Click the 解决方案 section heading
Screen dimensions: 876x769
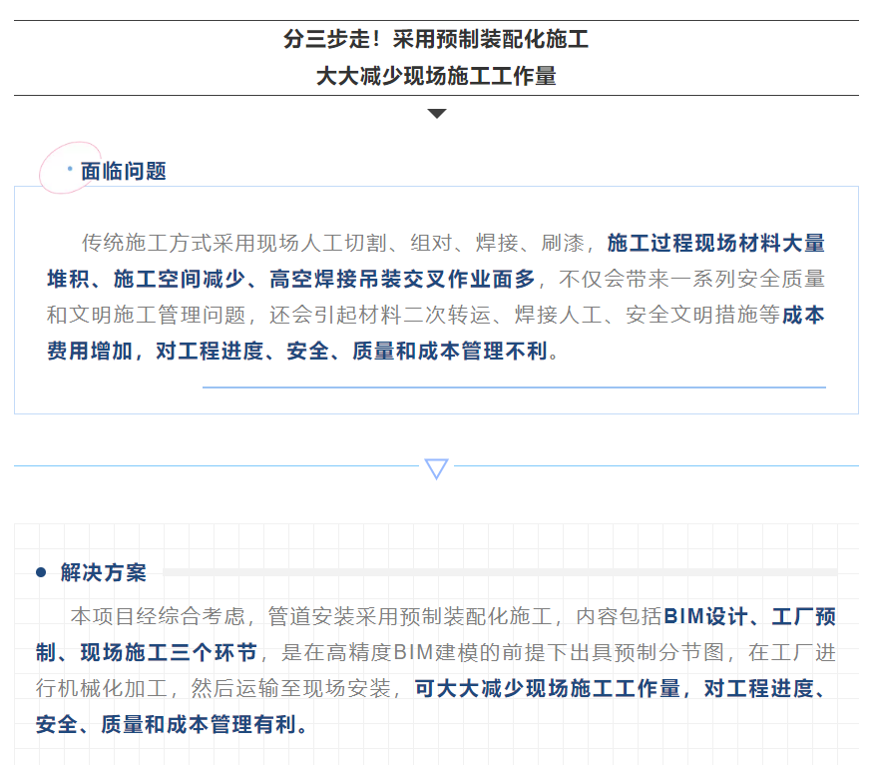click(x=103, y=572)
